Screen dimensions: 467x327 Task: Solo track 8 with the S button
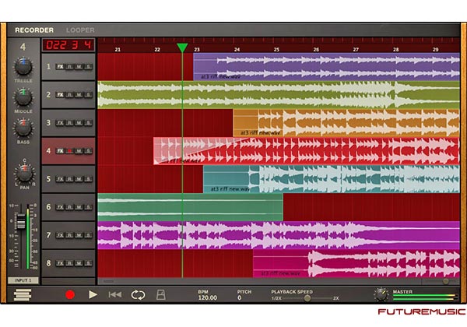coord(88,263)
